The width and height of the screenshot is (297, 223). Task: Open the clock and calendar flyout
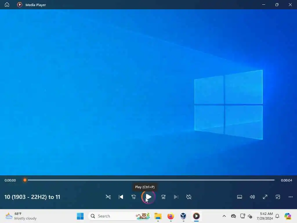click(x=265, y=216)
